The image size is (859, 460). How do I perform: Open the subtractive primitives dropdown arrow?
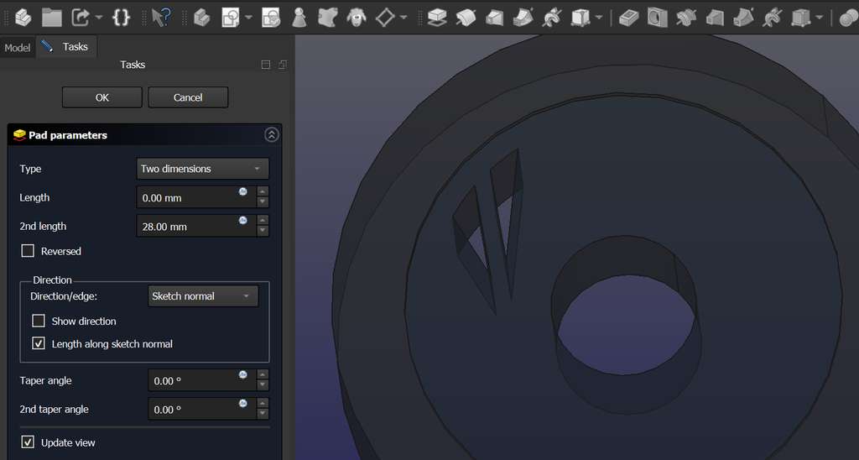tap(819, 18)
